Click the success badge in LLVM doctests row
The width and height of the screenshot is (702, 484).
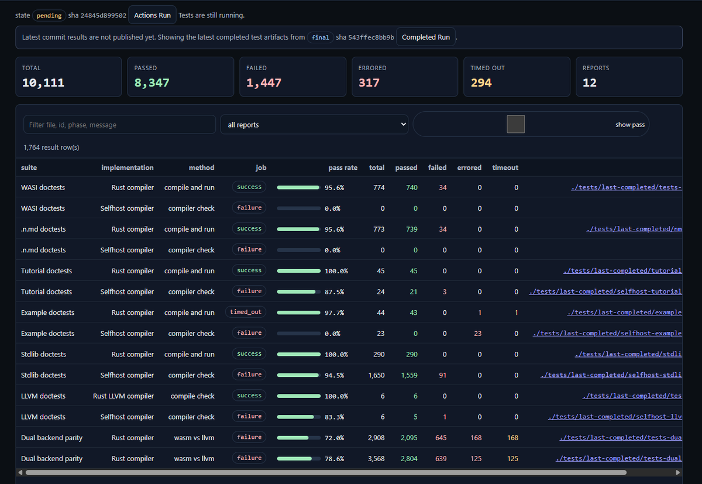[x=249, y=396]
